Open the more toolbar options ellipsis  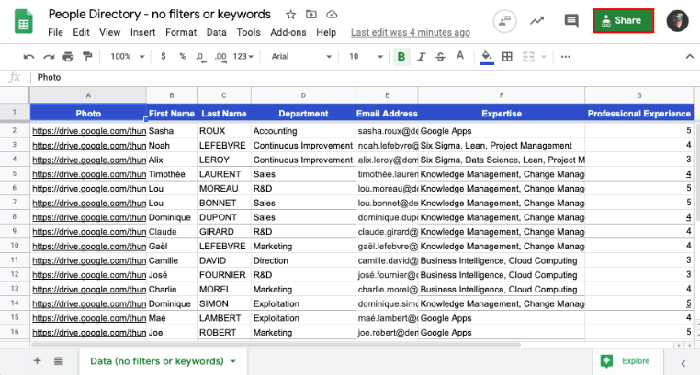point(566,57)
